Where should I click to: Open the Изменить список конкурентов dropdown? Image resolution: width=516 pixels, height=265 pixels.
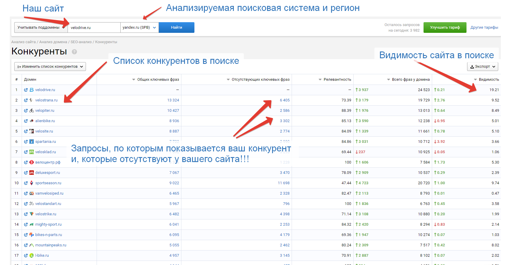[x=50, y=67]
